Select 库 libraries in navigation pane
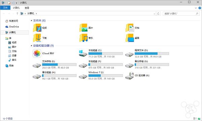The image size is (202, 121). click(x=10, y=38)
